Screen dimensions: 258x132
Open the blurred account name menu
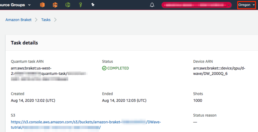coord(196,5)
